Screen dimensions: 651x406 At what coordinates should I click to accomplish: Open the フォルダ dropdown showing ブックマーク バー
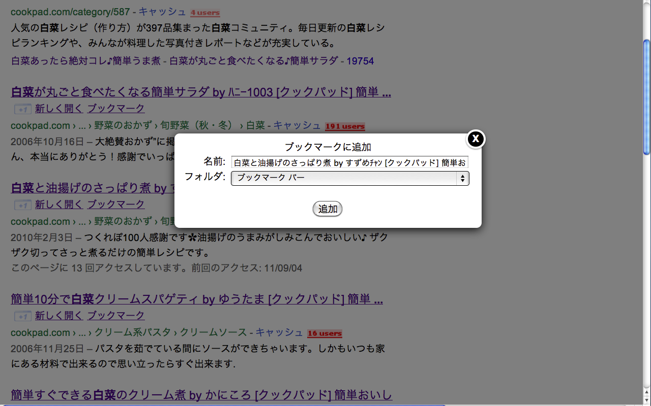[x=350, y=178]
